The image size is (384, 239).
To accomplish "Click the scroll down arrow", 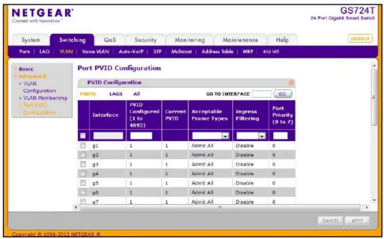I will pos(374,200).
